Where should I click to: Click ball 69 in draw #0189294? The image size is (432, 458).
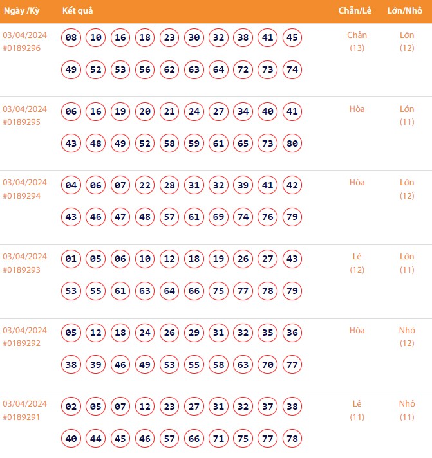point(218,217)
